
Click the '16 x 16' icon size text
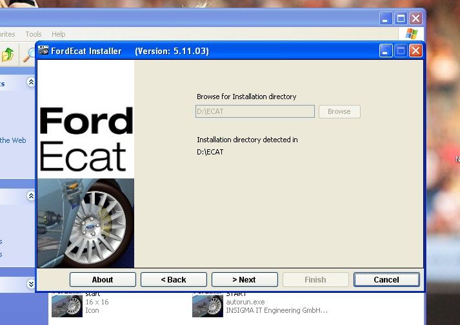coord(97,302)
